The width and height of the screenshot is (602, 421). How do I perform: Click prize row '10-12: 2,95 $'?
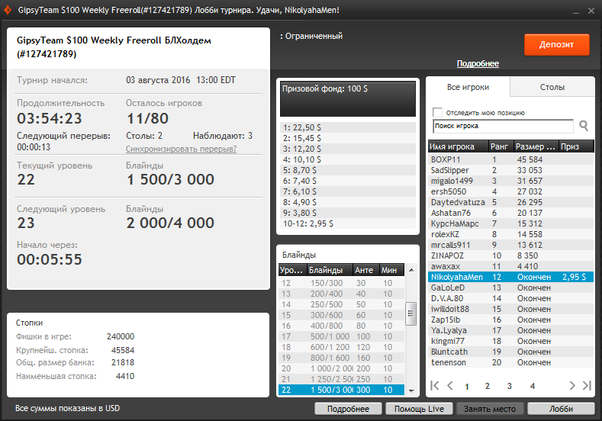tap(348, 223)
